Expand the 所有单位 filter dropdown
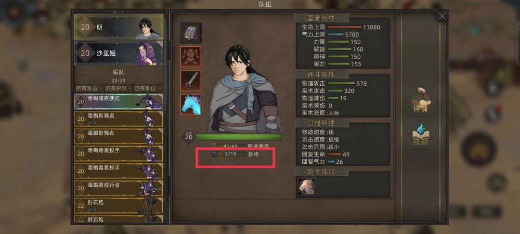Image resolution: width=520 pixels, height=234 pixels. tap(147, 88)
